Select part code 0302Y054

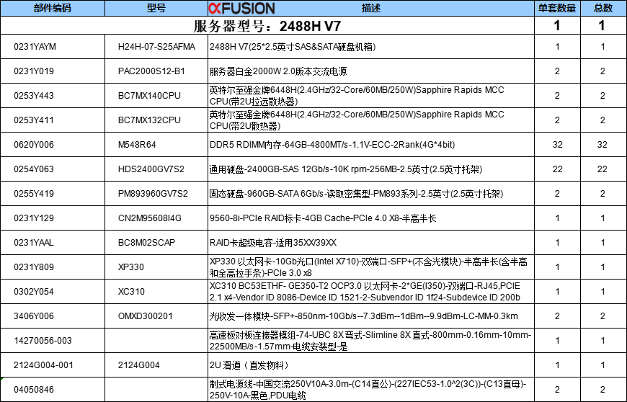coord(34,291)
